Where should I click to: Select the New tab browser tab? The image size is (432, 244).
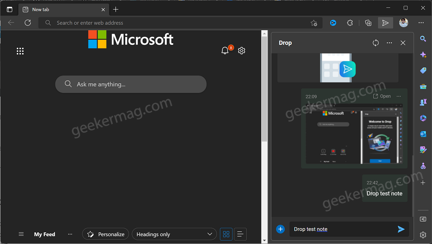coord(64,10)
